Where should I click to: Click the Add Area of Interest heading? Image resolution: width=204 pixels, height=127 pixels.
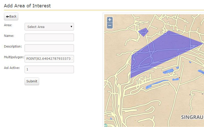point(27,6)
